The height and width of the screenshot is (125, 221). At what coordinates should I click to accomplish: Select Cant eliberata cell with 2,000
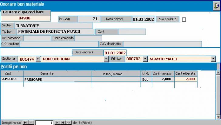click(185, 79)
